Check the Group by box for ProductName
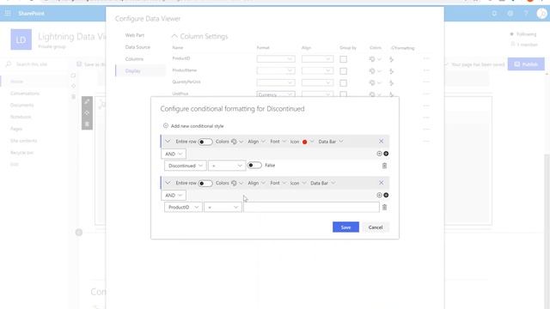 pos(344,71)
